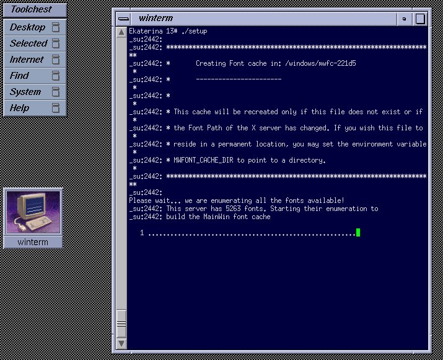The image size is (443, 360).
Task: Expand the System menu in Toolchest
Action: (x=25, y=92)
